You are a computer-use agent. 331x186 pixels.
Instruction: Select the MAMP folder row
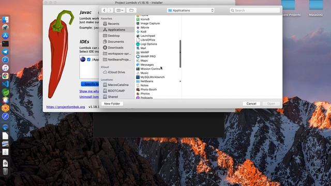(158, 52)
